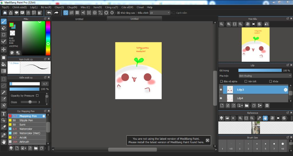Click the foreground green color swatch
Screen dimensions: 293x156
[11, 25]
